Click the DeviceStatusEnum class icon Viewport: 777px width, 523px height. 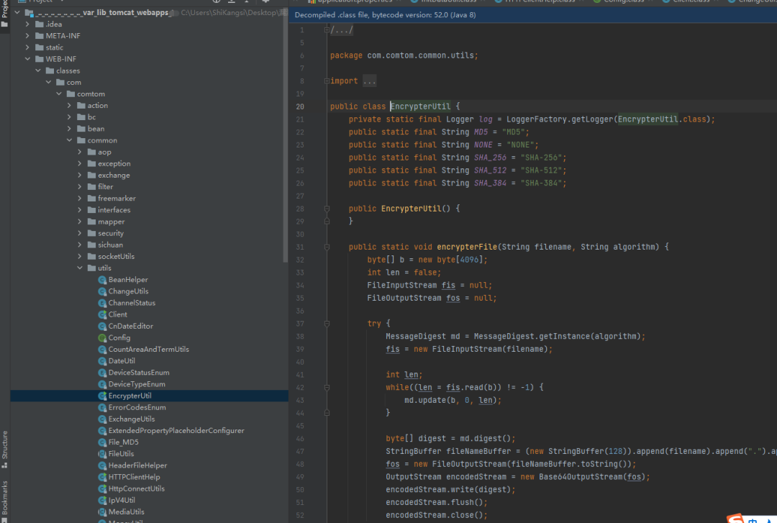102,373
